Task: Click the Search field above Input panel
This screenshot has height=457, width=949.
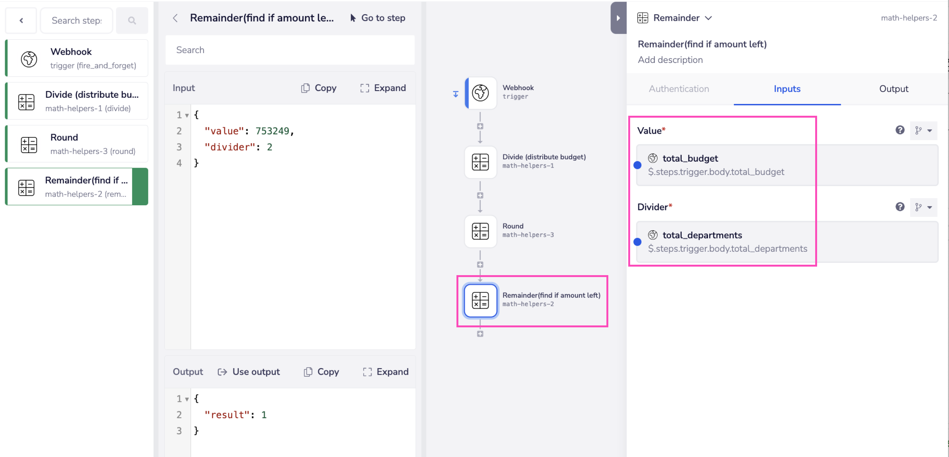Action: (290, 50)
